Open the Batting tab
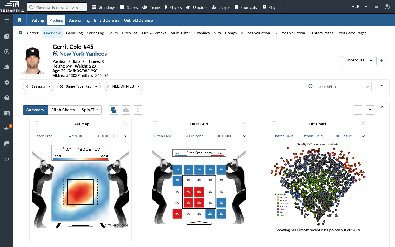 click(38, 20)
